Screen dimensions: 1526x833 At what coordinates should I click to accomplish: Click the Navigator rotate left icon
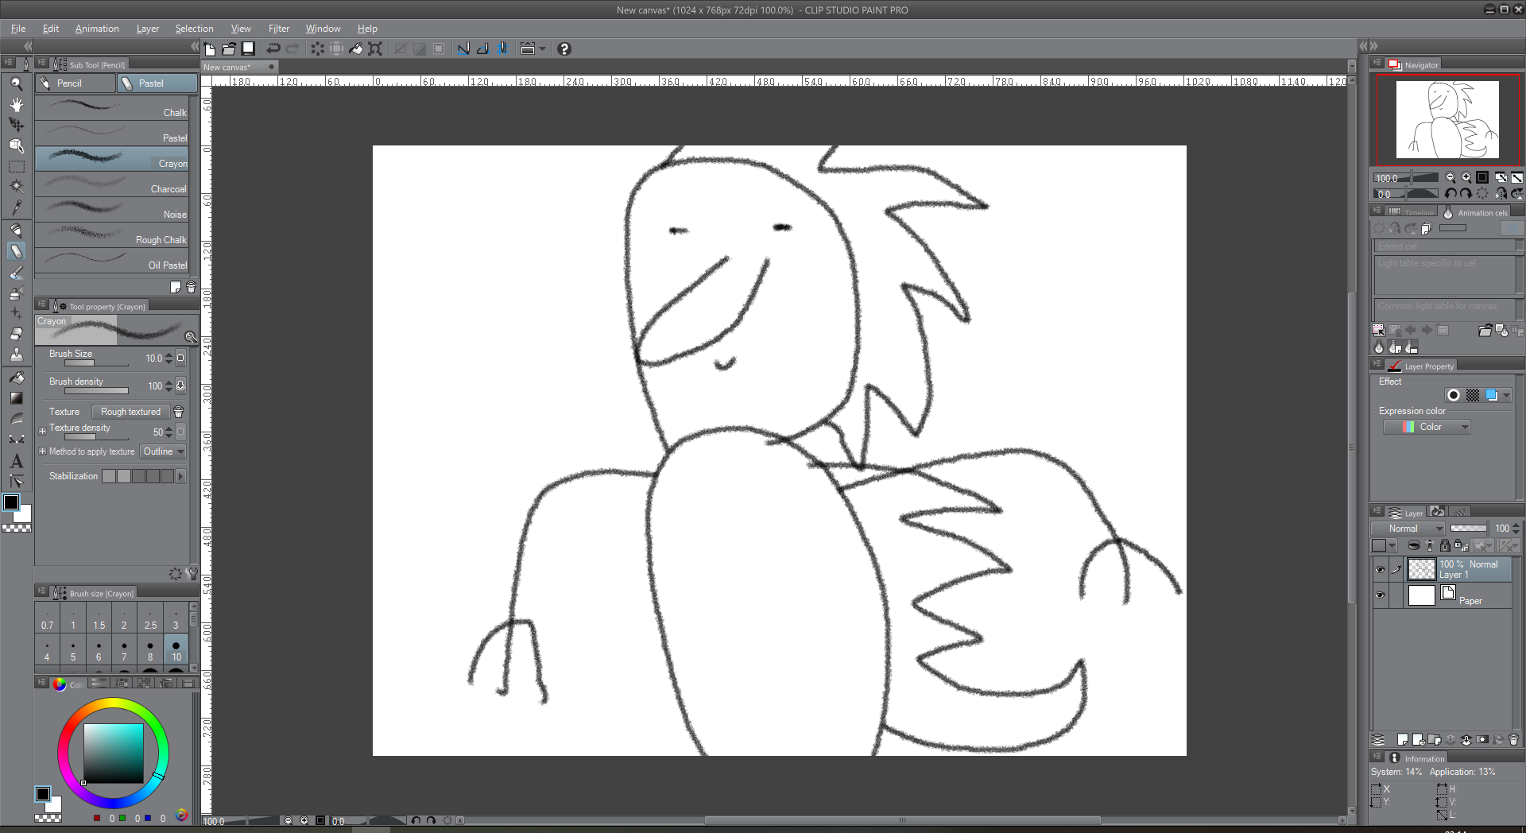[1450, 194]
